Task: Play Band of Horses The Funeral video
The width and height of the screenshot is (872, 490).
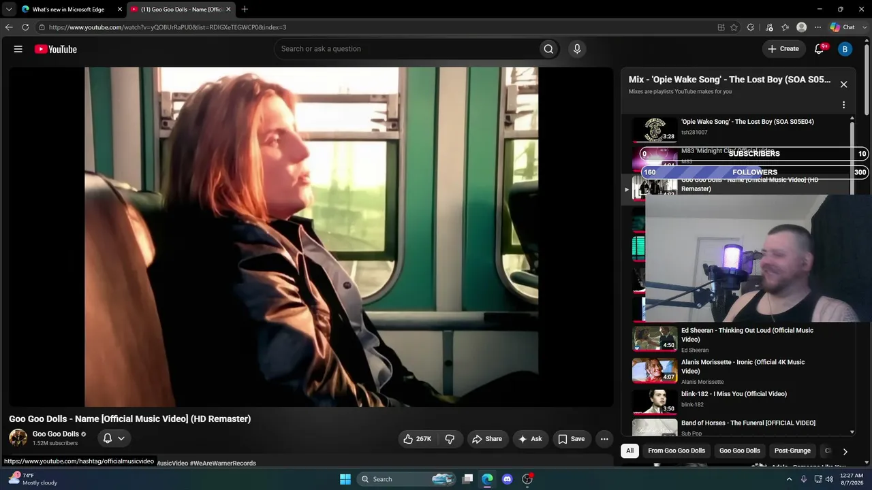Action: click(737, 427)
